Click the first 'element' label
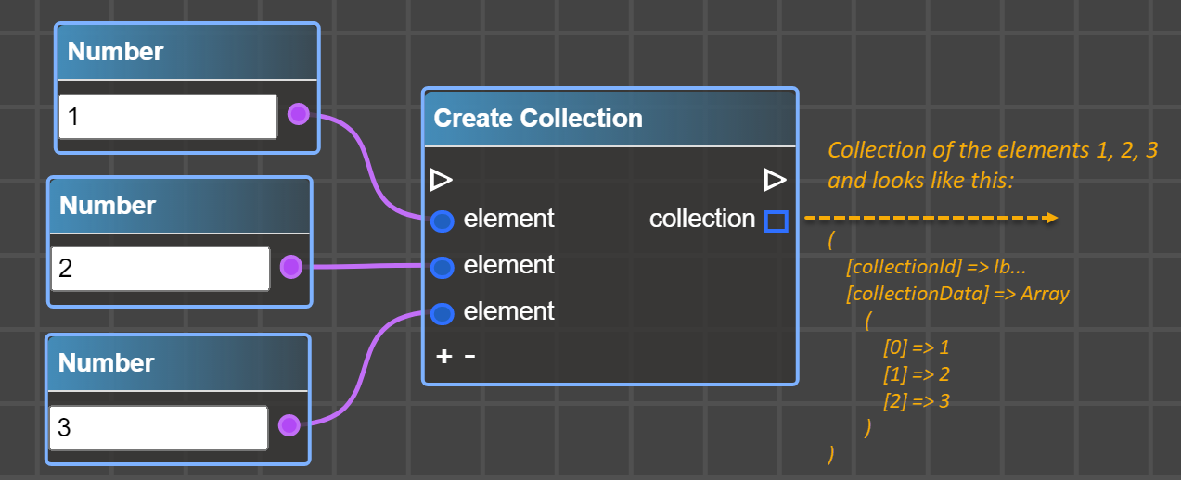The width and height of the screenshot is (1181, 480). (x=508, y=219)
